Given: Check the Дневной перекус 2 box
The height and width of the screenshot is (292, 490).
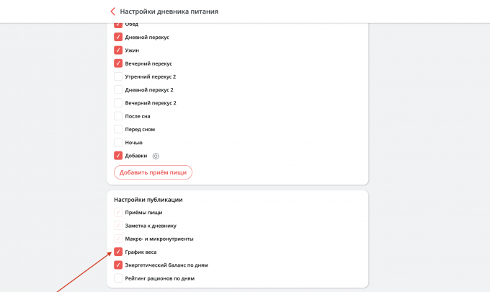Looking at the screenshot, I should point(118,90).
